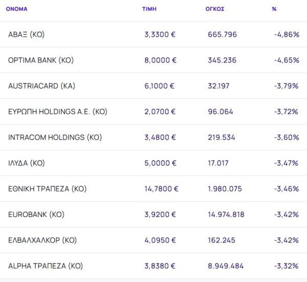Open EUROBANK (ΚΟ) stock details
This screenshot has width=307, height=282.
[36, 214]
